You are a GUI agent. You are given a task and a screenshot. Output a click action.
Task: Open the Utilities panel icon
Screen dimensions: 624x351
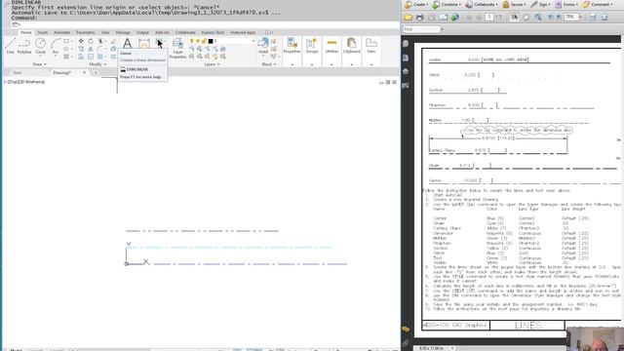[331, 46]
